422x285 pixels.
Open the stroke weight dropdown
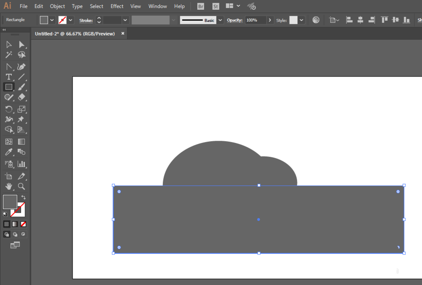click(125, 20)
